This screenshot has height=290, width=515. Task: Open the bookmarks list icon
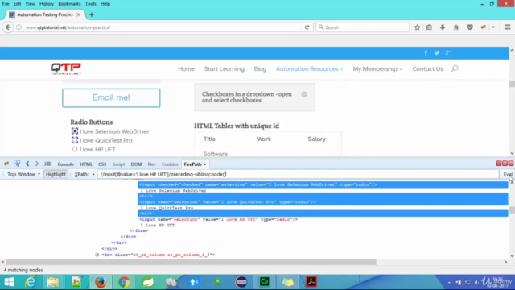tap(429, 27)
